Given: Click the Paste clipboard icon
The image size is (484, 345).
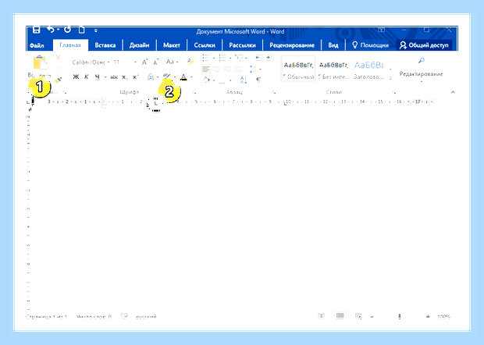Looking at the screenshot, I should 40,62.
